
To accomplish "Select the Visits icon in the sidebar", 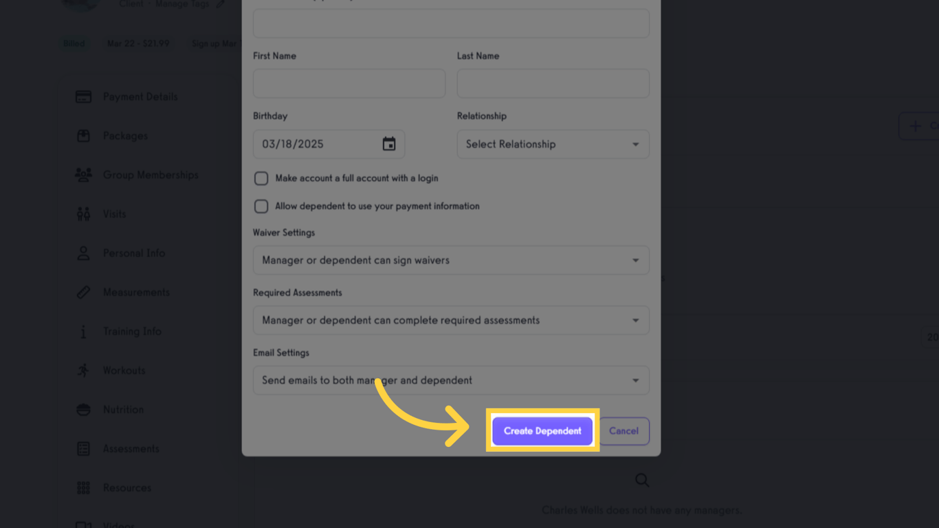I will [82, 214].
